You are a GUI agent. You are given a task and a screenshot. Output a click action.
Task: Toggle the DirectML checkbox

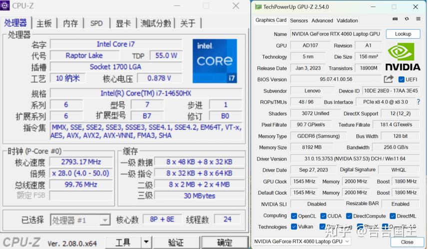[393, 216]
